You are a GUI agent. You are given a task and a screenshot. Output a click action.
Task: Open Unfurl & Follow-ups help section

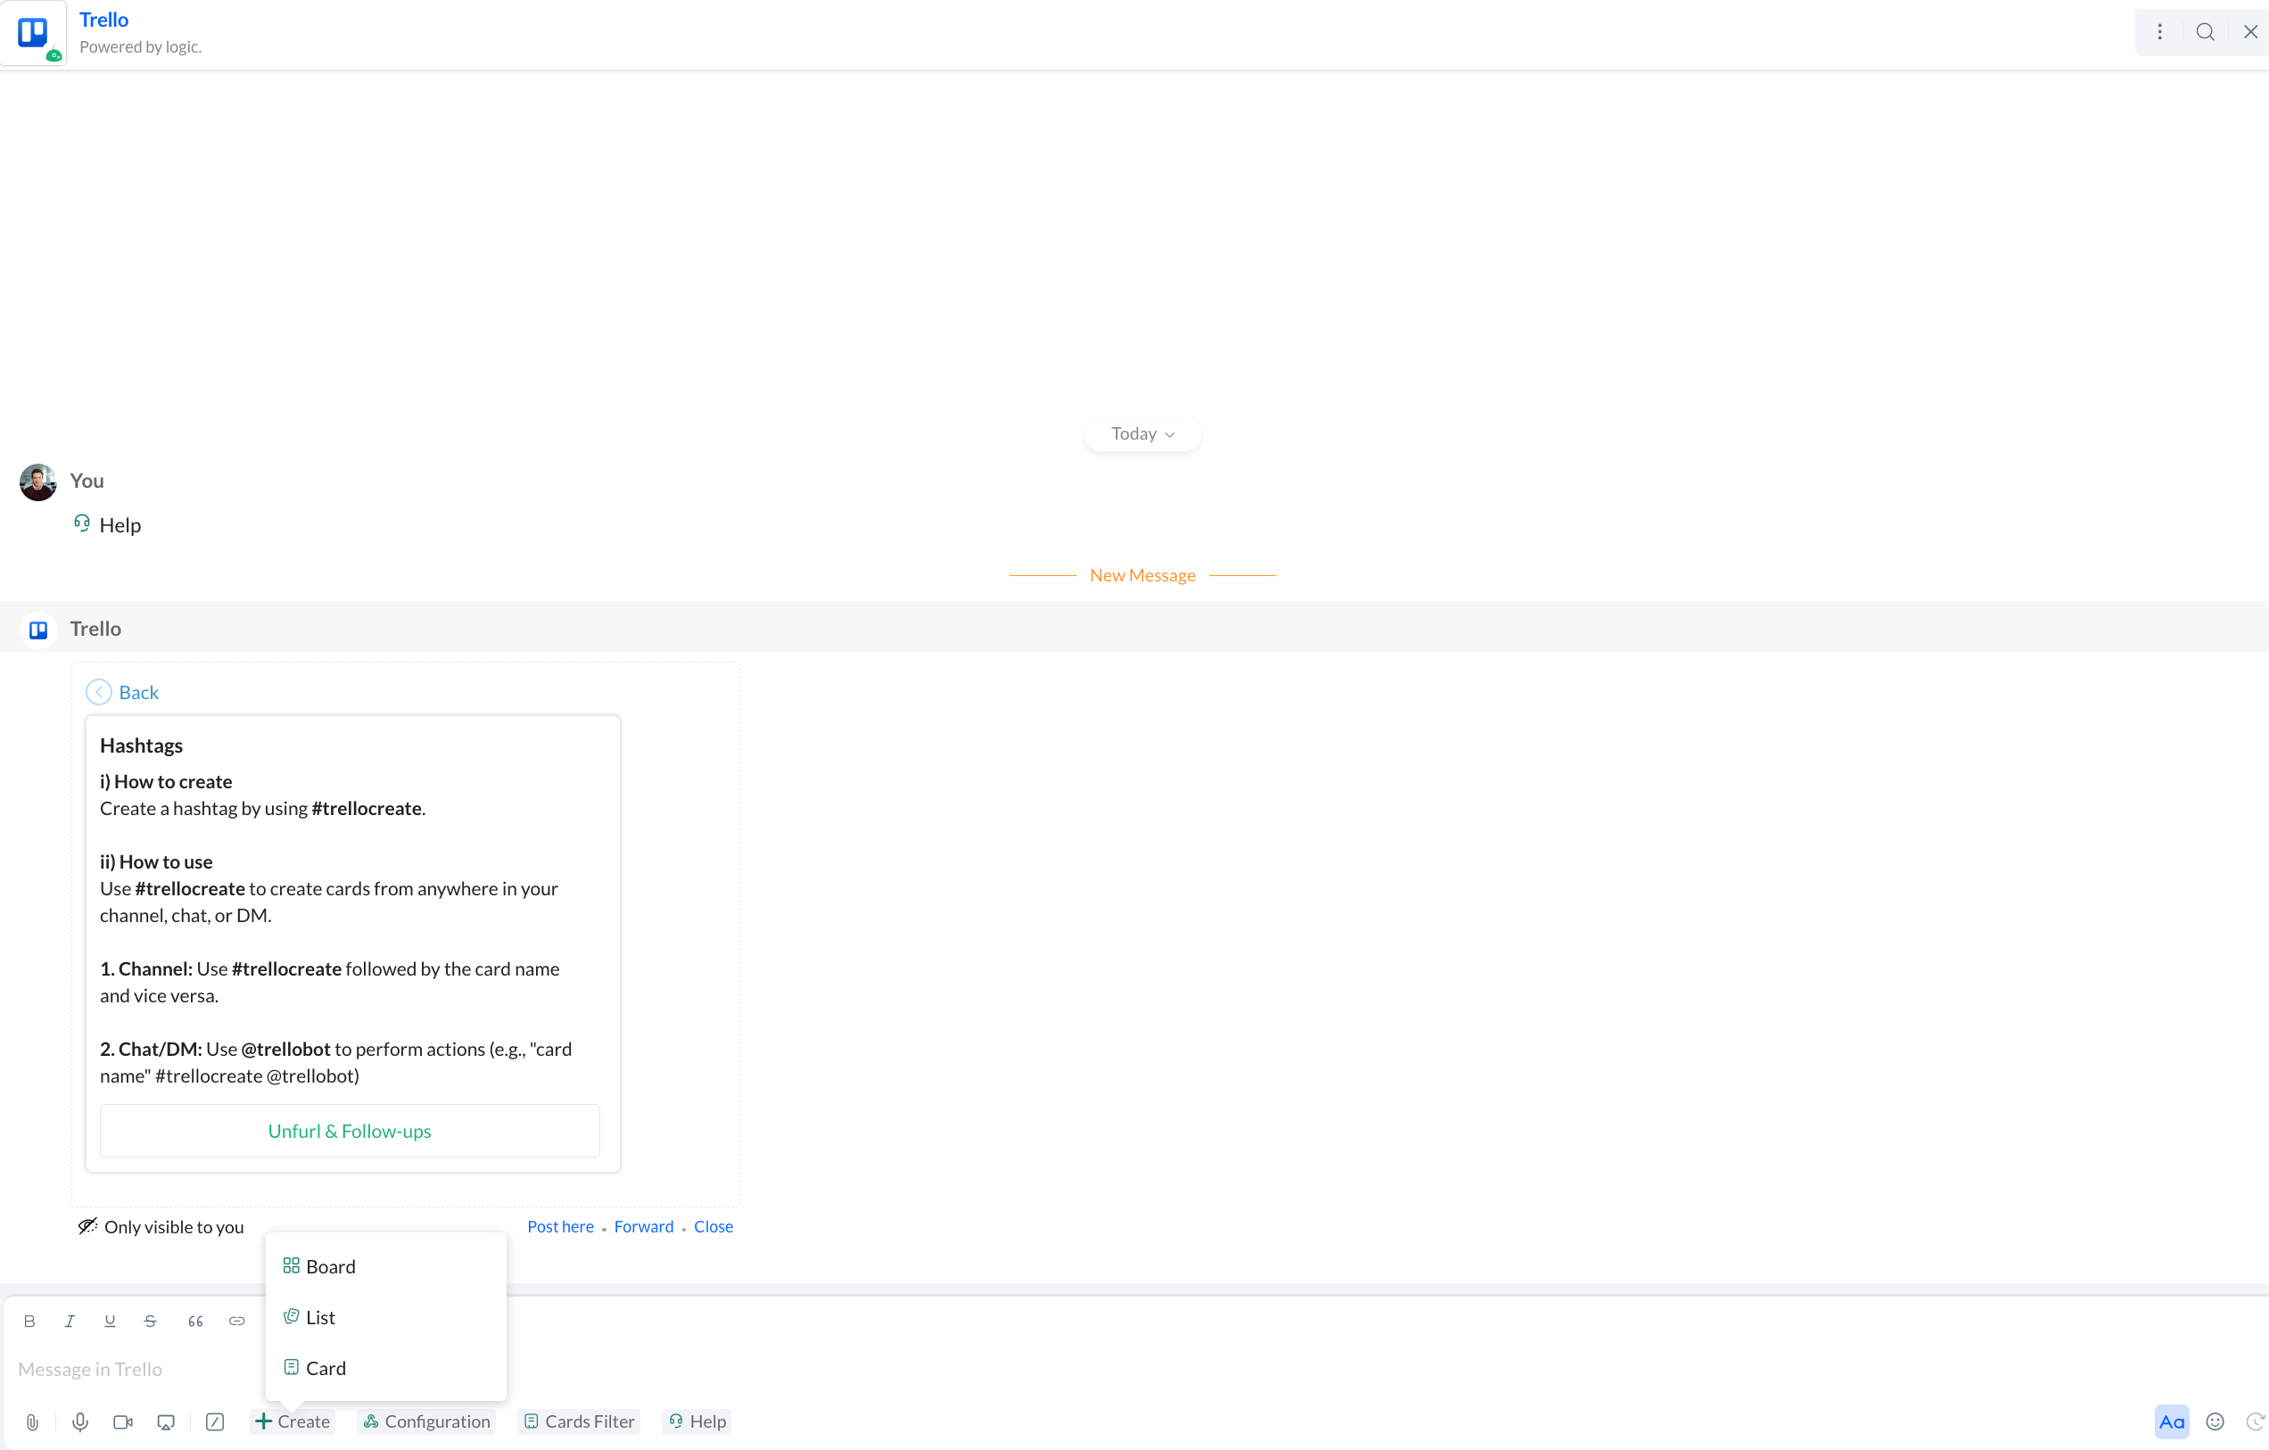pyautogui.click(x=350, y=1131)
